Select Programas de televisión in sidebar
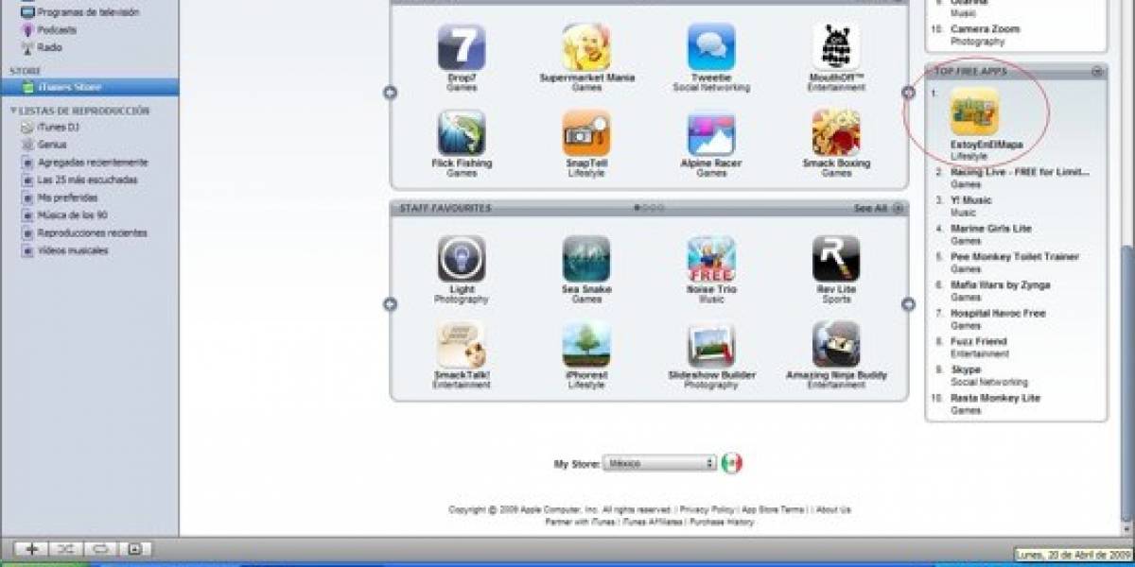The image size is (1135, 567). click(89, 12)
